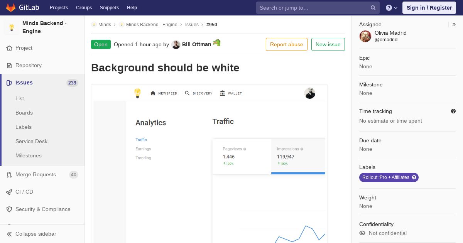
Task: Click the Time tracking help icon
Action: [453, 111]
